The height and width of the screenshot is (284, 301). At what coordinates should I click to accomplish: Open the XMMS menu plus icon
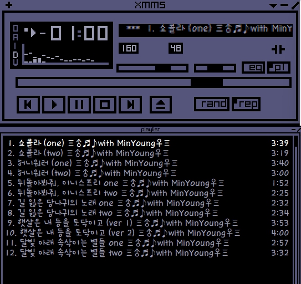(x=9, y=5)
